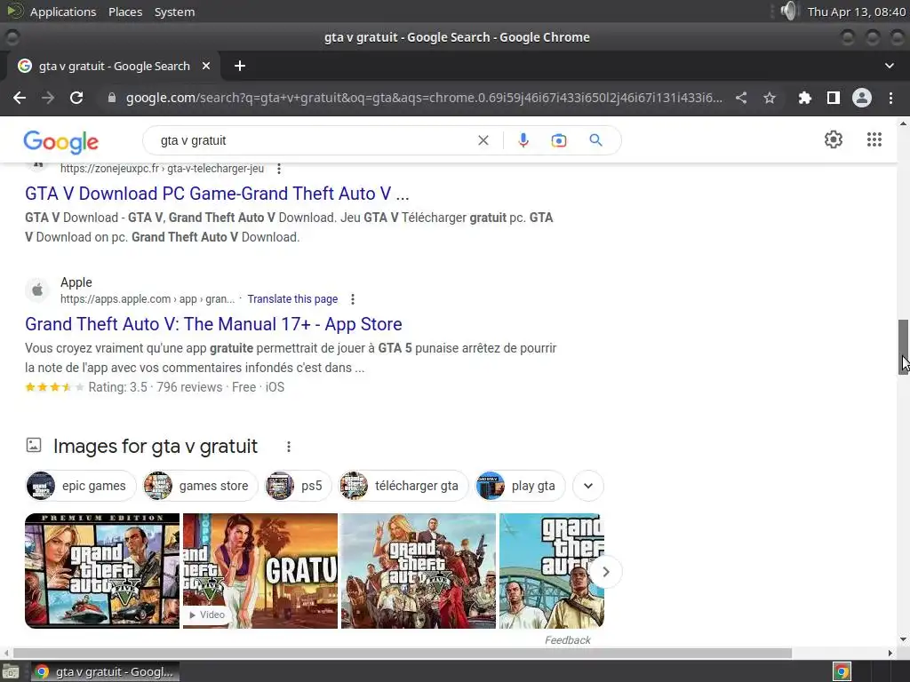This screenshot has width=910, height=682.
Task: Click Translate this page link
Action: (x=292, y=299)
